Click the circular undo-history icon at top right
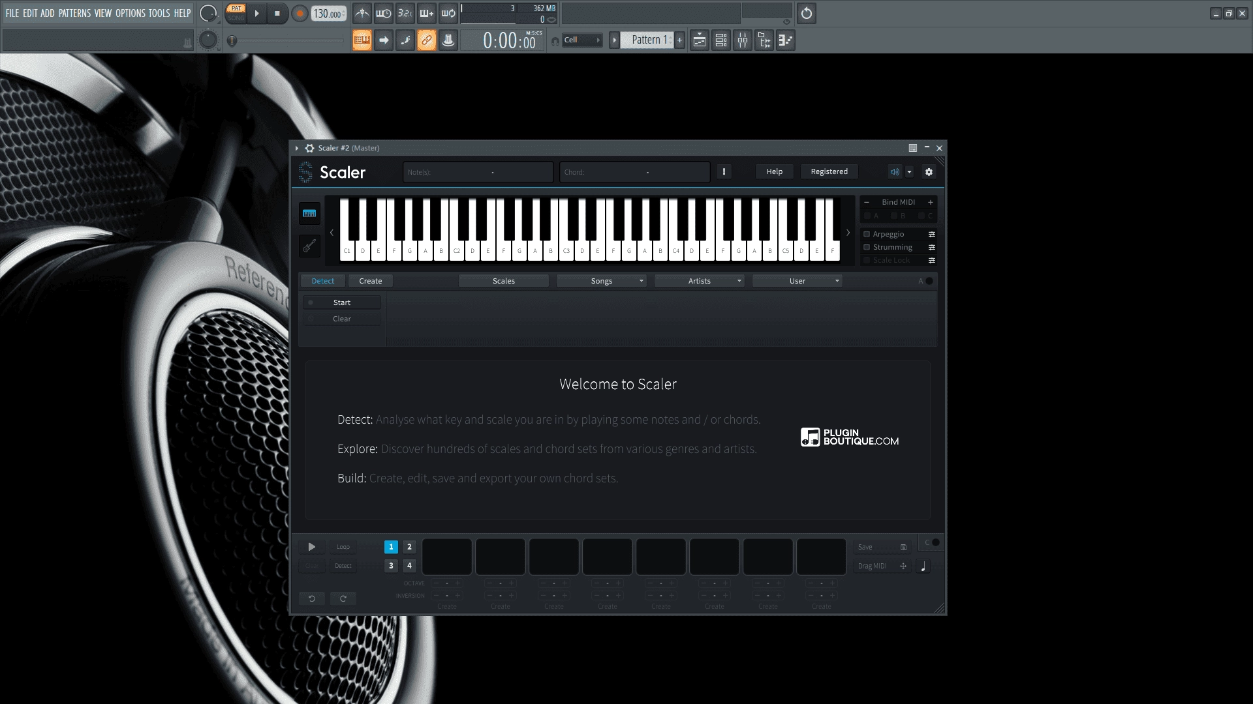The image size is (1253, 704). (x=807, y=13)
